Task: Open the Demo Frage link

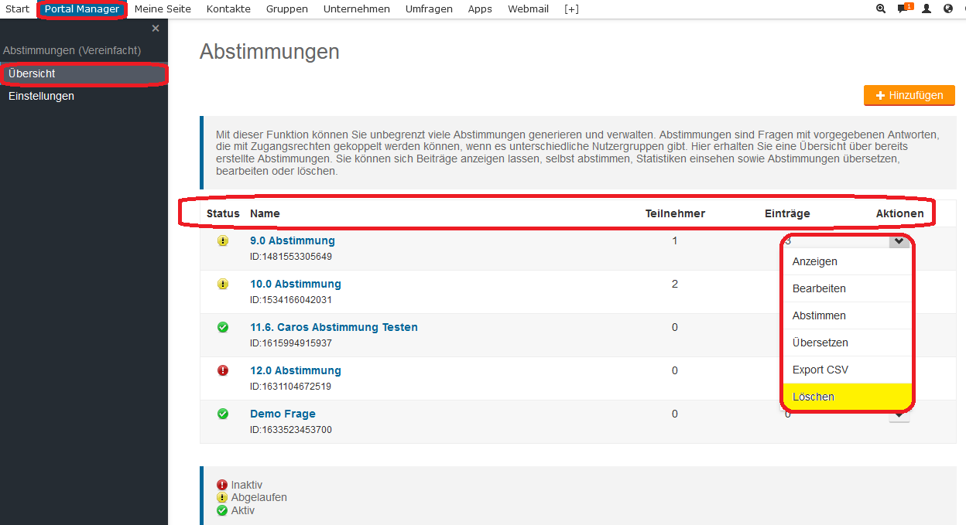Action: [x=283, y=414]
